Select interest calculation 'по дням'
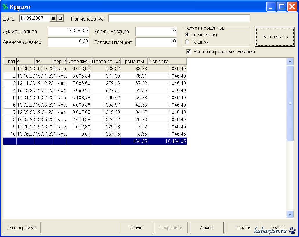 point(187,42)
